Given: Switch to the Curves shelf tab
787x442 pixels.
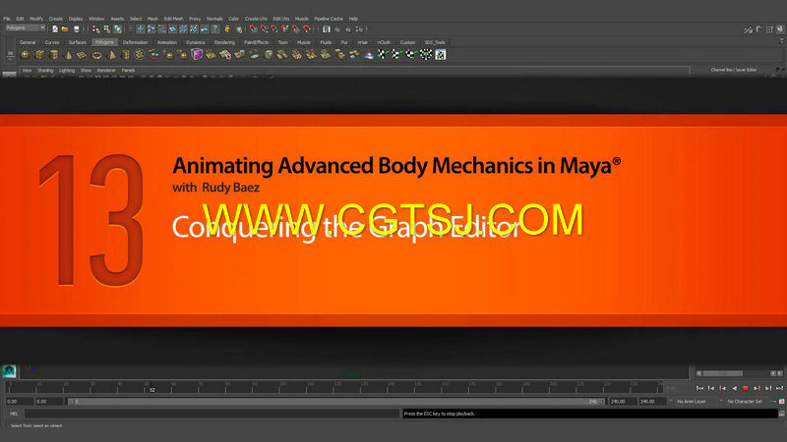Looking at the screenshot, I should tap(52, 42).
